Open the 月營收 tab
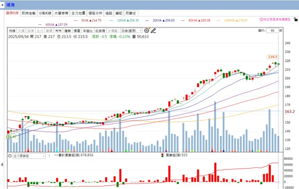Screen dimensions: 299x189 tap(131, 13)
